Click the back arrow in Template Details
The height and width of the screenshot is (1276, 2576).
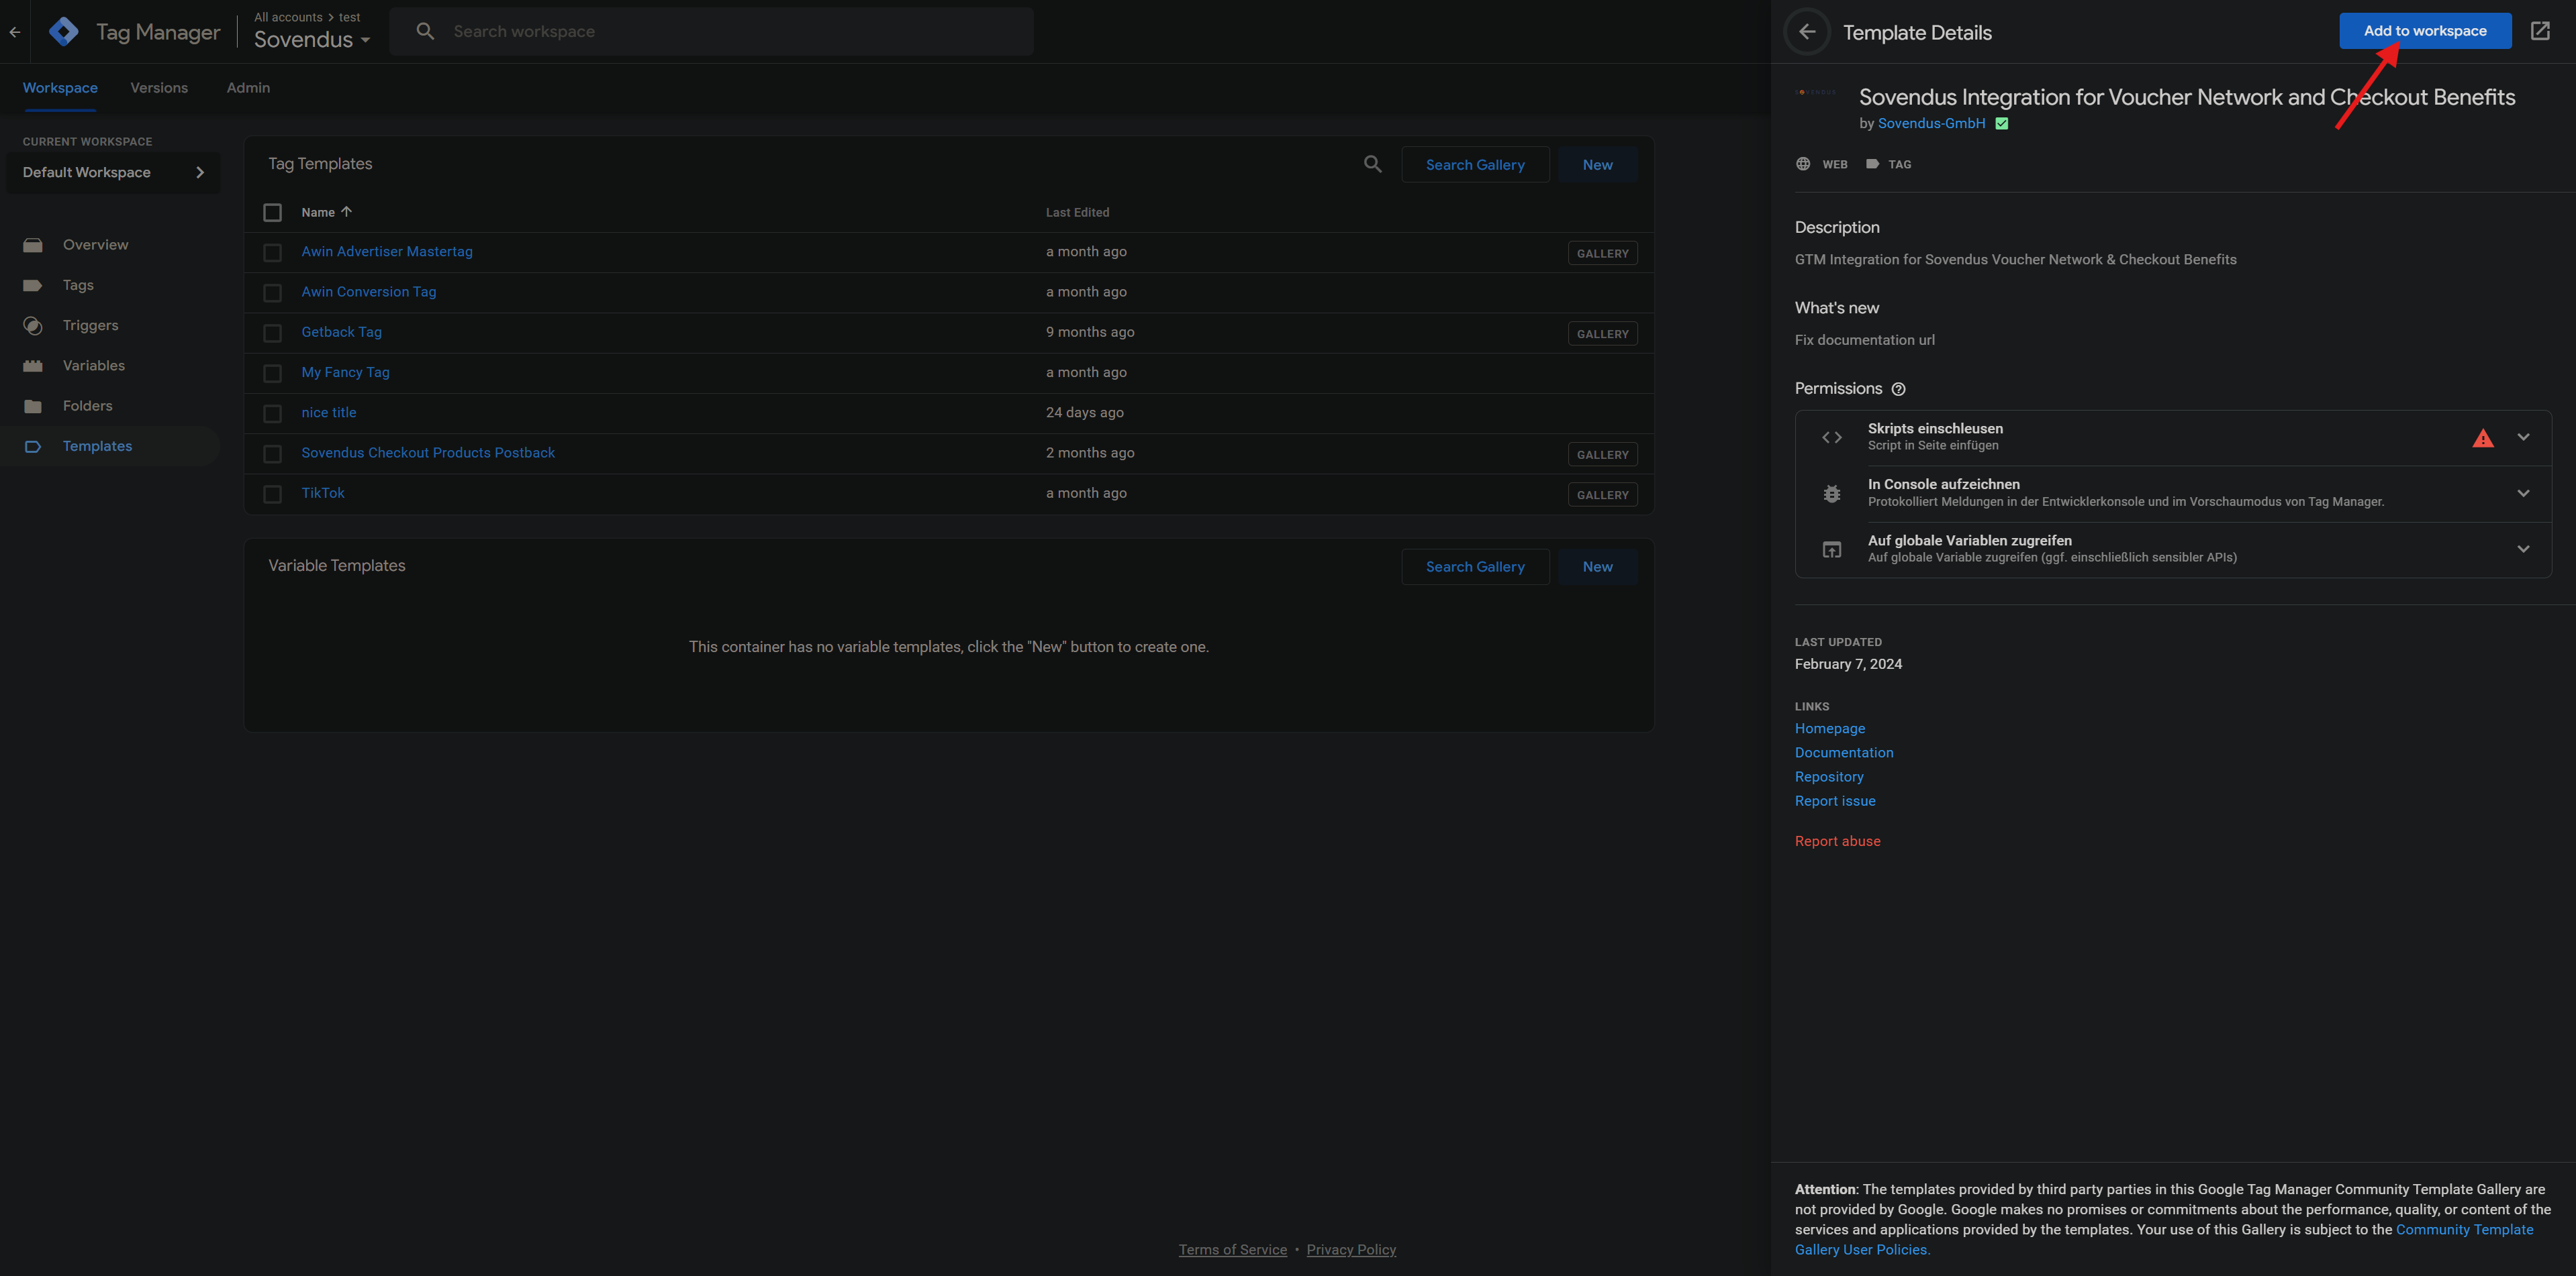(1806, 32)
